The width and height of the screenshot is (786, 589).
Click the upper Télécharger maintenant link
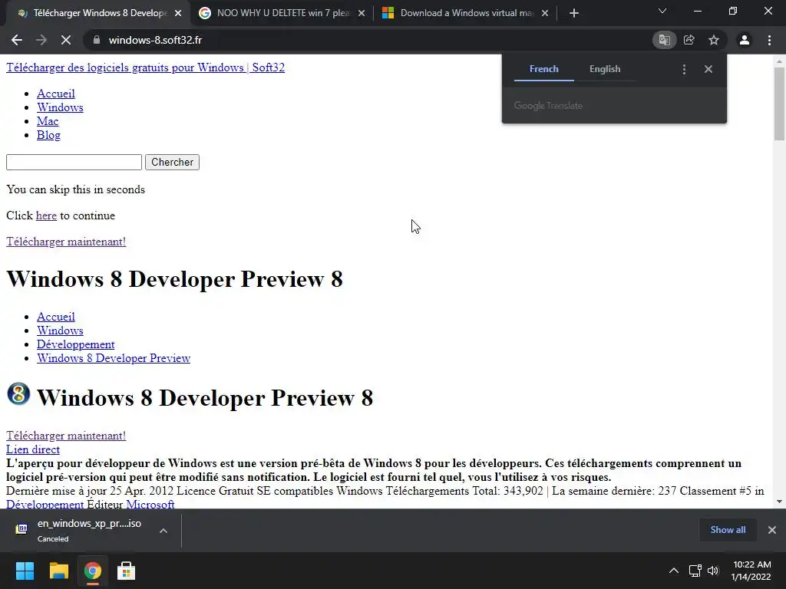(x=66, y=242)
